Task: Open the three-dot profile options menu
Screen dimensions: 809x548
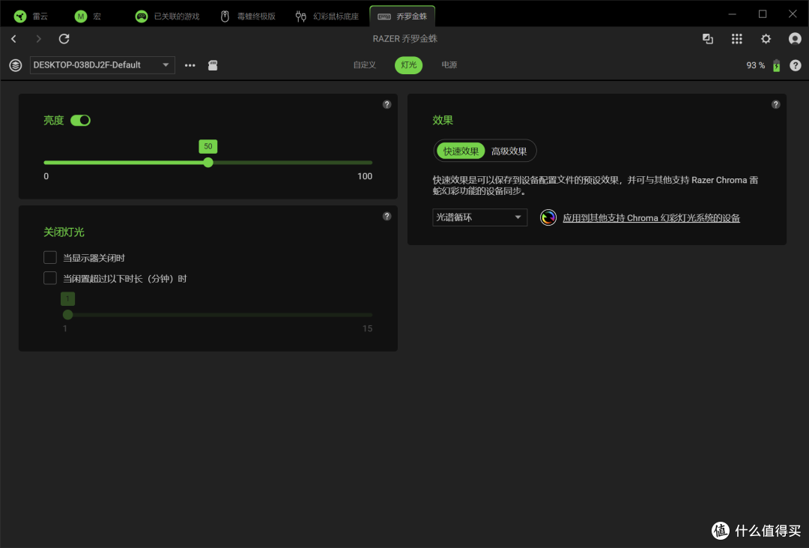Action: [x=190, y=65]
